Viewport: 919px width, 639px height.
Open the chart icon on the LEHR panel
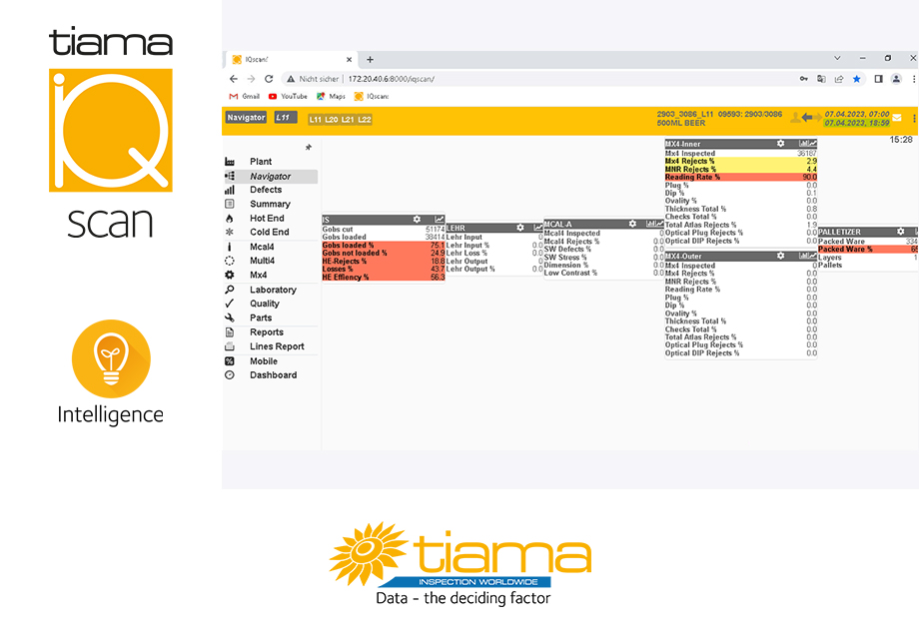[x=539, y=228]
